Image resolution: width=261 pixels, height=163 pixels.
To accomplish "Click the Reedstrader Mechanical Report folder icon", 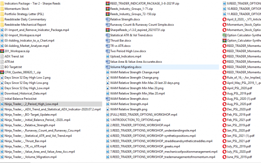I will coord(2,25).
